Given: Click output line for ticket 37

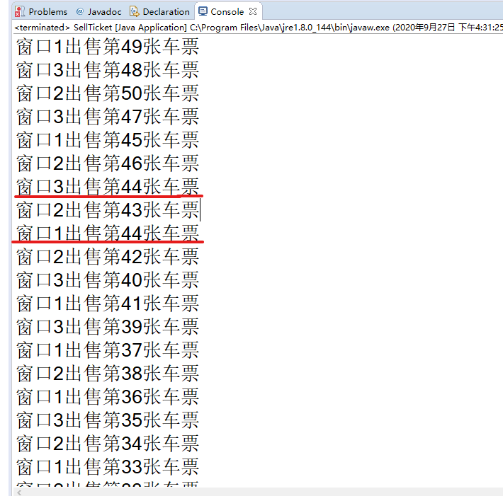Looking at the screenshot, I should pyautogui.click(x=108, y=350).
